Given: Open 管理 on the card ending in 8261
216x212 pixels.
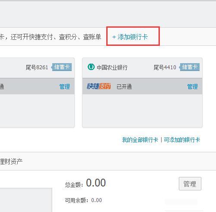Looking at the screenshot, I should pos(65,87).
